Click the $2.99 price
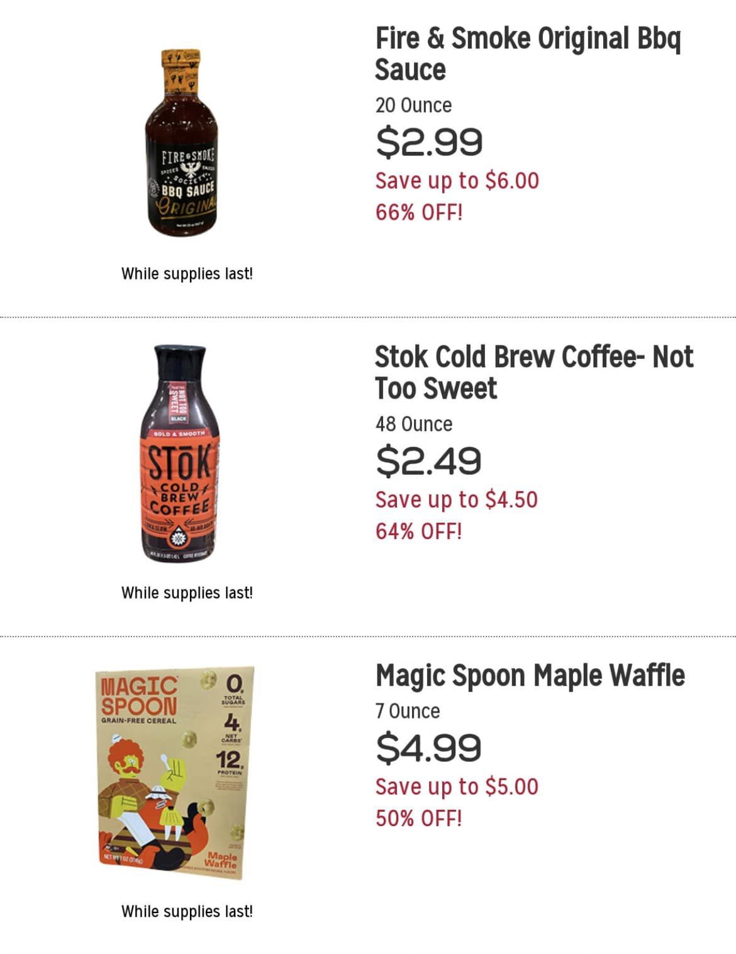The width and height of the screenshot is (736, 954). [x=429, y=142]
